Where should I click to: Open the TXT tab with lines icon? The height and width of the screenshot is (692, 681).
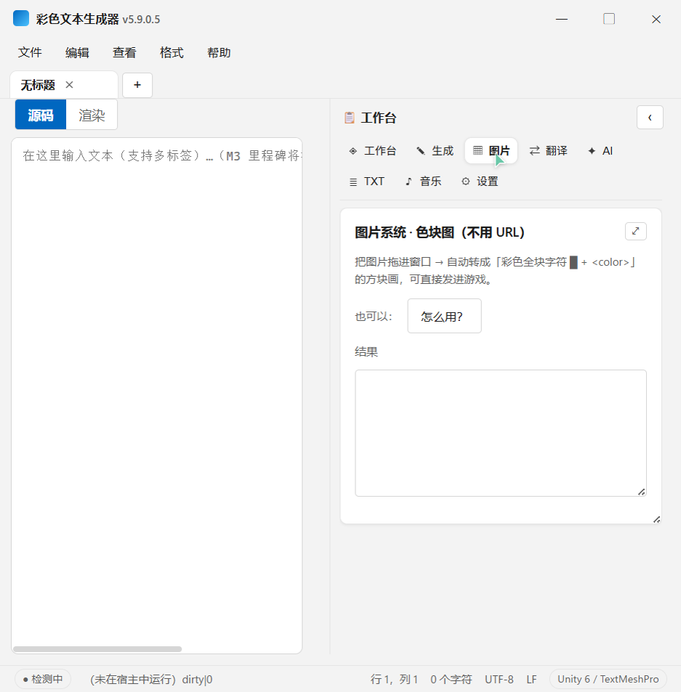click(x=366, y=182)
